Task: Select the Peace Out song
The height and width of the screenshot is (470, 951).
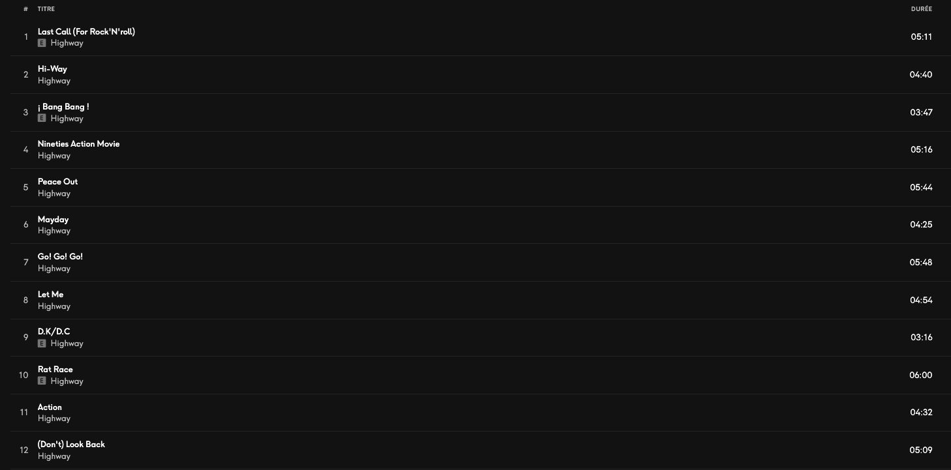Action: pyautogui.click(x=57, y=182)
